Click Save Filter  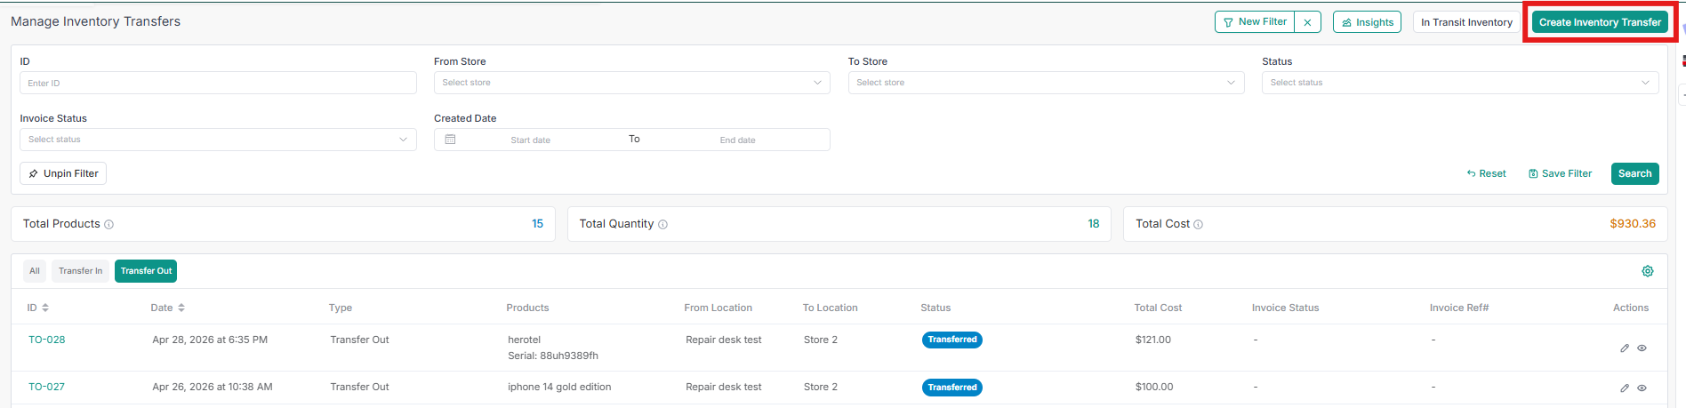coord(1560,173)
